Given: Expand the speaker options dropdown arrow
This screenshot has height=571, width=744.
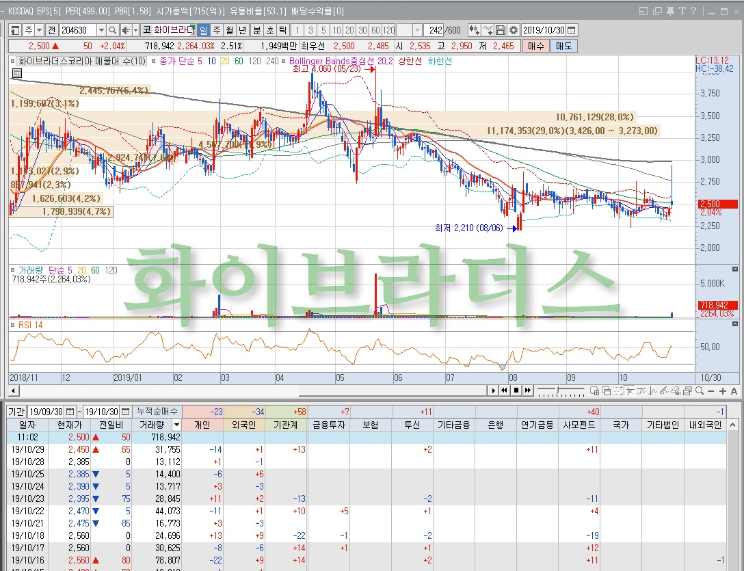Looking at the screenshot, I should click(135, 30).
